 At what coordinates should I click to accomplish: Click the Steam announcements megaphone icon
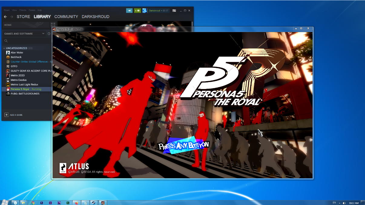(x=129, y=11)
